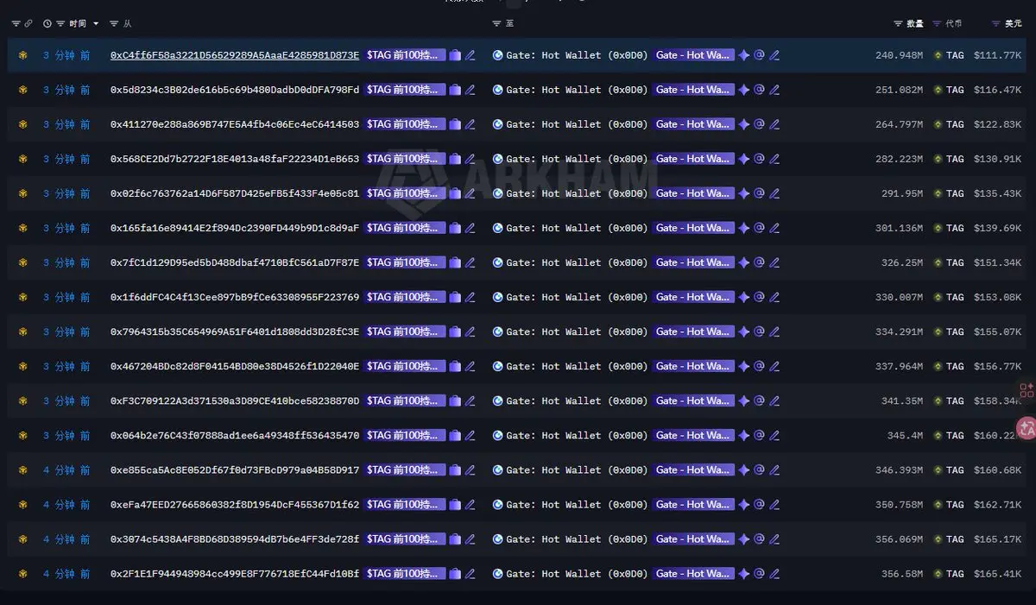
Task: Open the $TAG 前100持 tag in the 0xF3C70912 row
Action: [405, 400]
